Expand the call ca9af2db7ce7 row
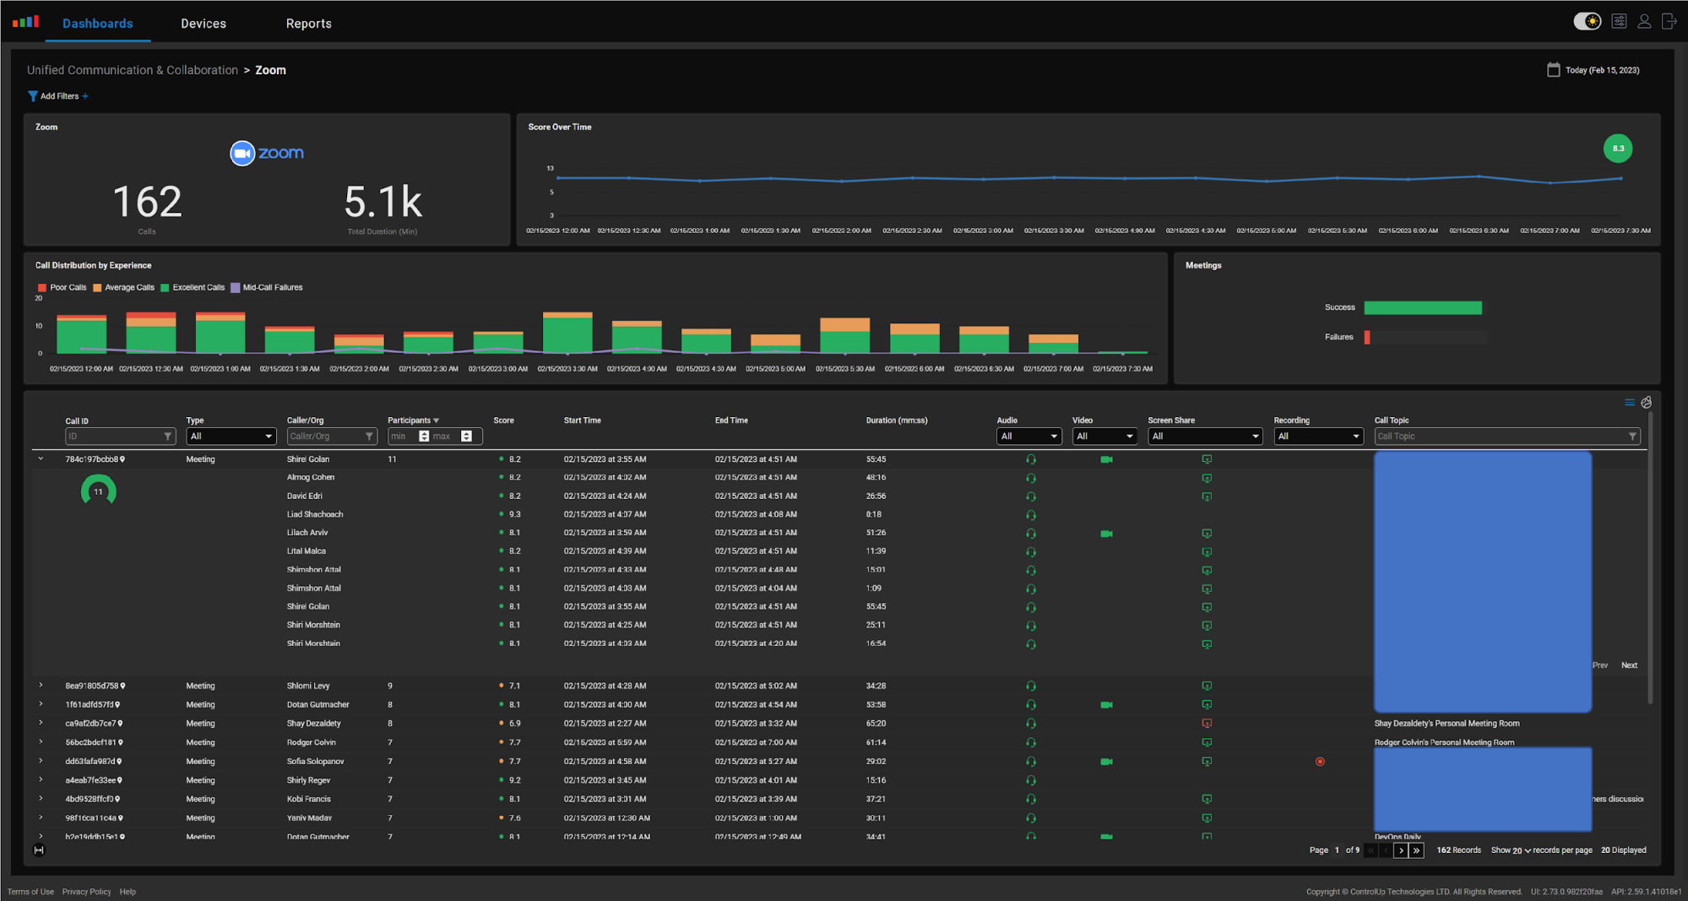 pos(41,723)
